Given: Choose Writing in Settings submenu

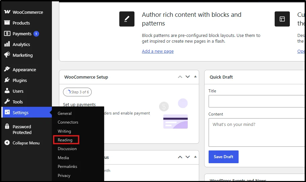Looking at the screenshot, I should (x=64, y=131).
